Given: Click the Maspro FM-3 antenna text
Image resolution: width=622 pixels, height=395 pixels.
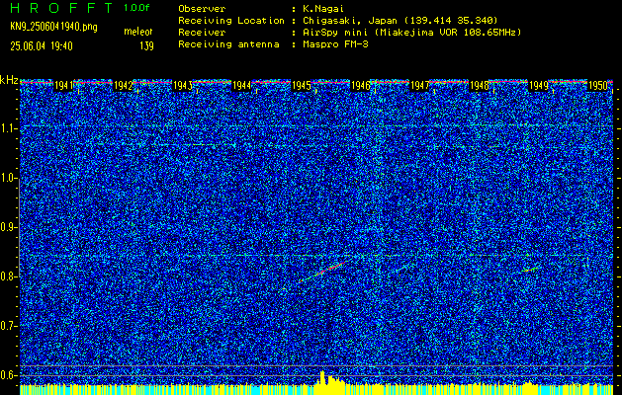Looking at the screenshot, I should (x=335, y=44).
